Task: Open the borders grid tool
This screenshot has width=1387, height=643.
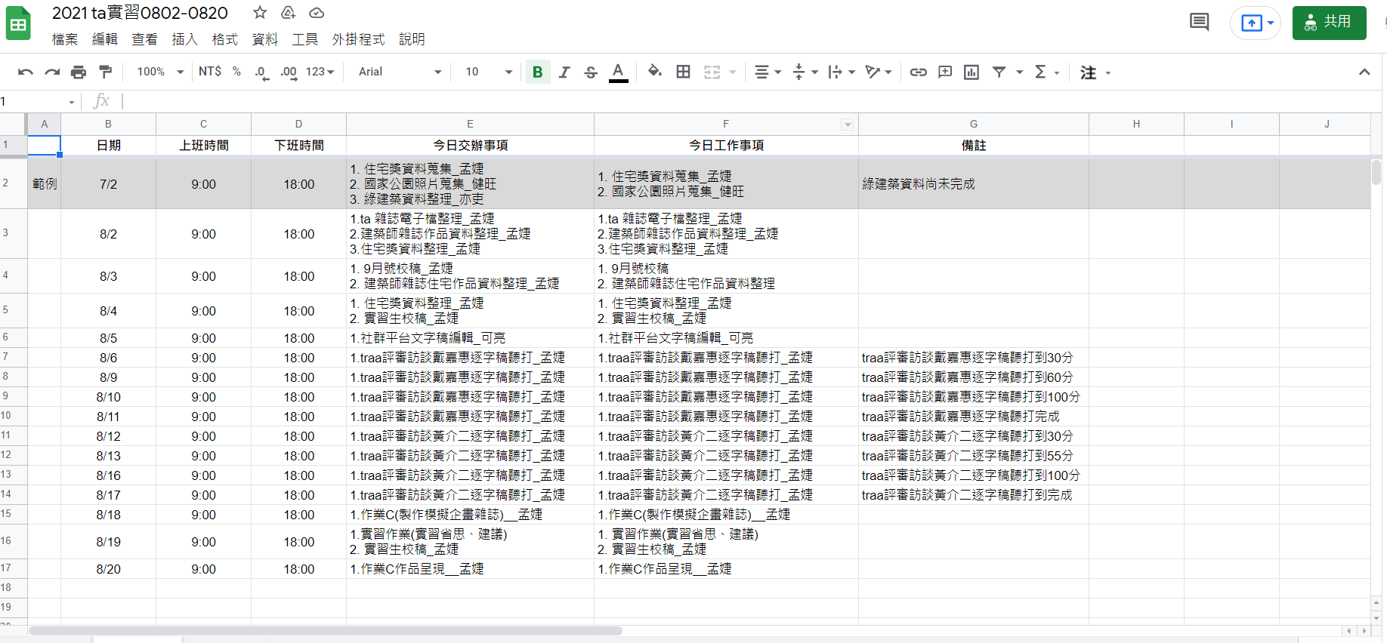Action: coord(683,72)
